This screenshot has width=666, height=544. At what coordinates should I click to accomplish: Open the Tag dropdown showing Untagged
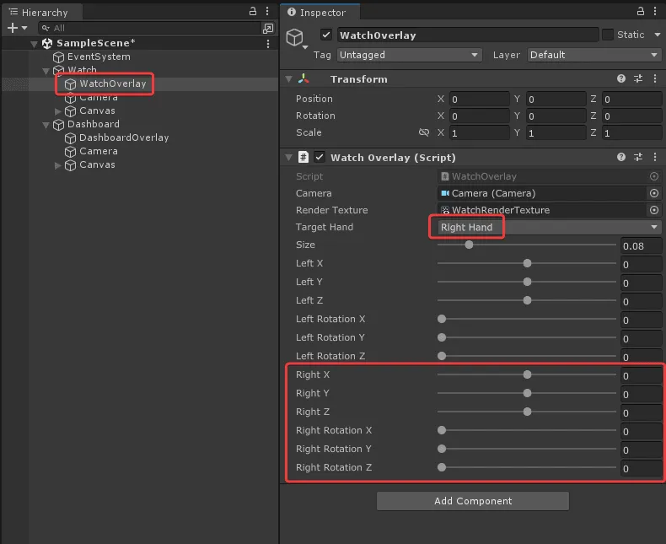point(410,55)
